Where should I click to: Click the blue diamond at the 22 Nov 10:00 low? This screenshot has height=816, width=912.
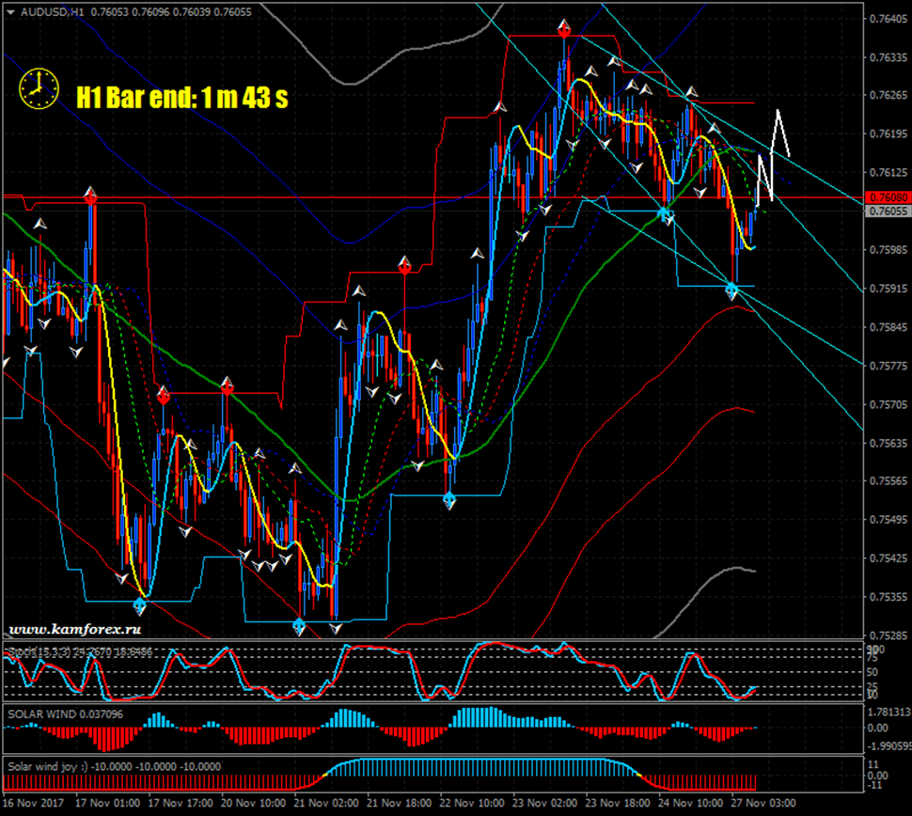coord(449,499)
